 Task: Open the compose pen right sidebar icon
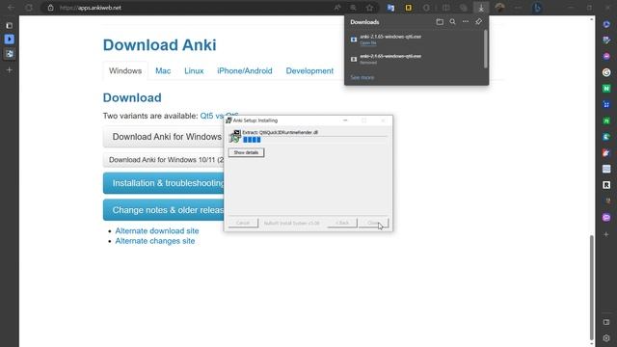(x=606, y=40)
